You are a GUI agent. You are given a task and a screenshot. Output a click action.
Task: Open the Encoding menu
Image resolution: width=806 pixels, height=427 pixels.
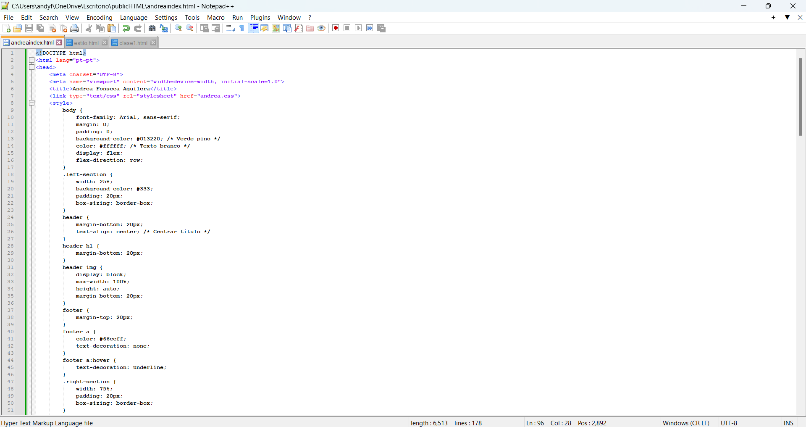click(100, 17)
